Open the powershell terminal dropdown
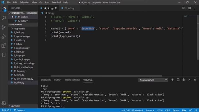199x112 pixels. (153, 80)
